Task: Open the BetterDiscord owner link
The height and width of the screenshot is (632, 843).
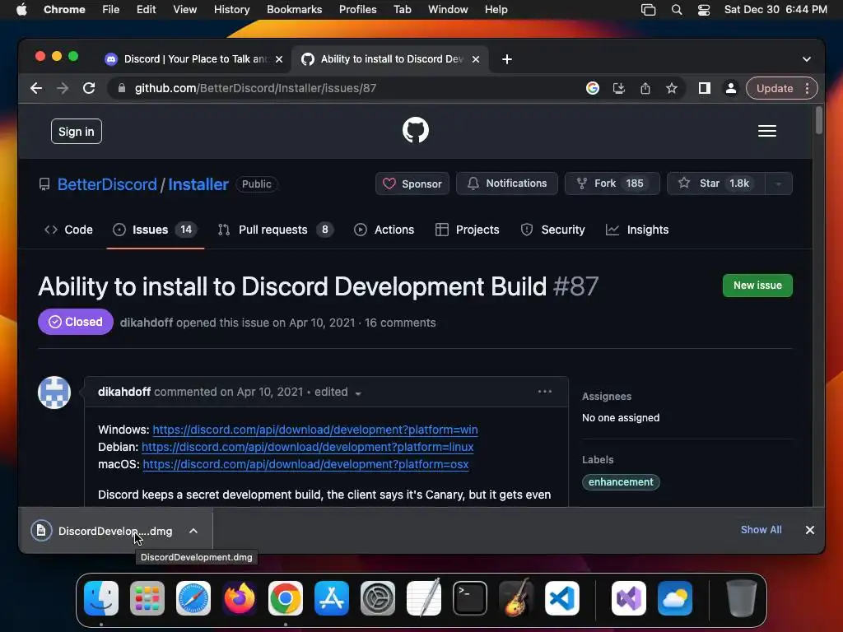Action: (107, 184)
